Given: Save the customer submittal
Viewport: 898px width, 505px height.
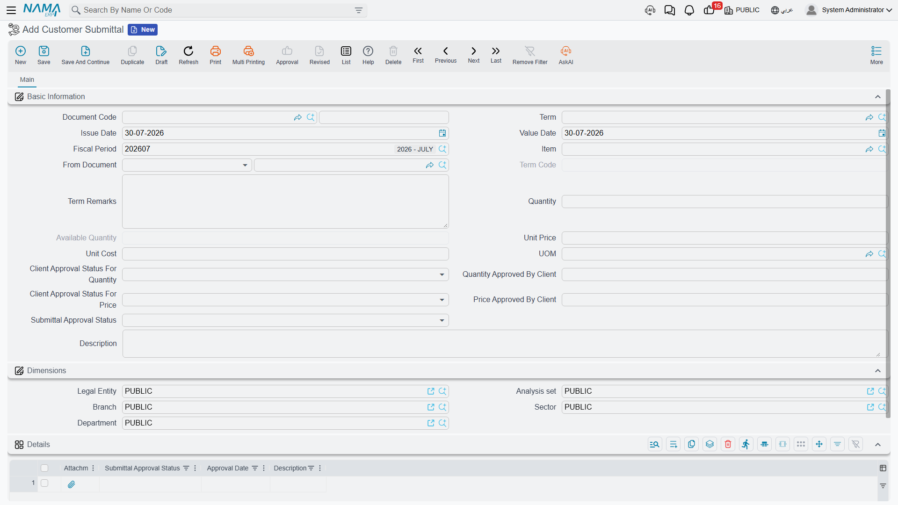Looking at the screenshot, I should (x=44, y=55).
